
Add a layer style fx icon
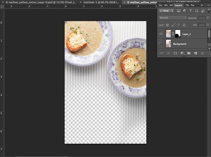169,53
